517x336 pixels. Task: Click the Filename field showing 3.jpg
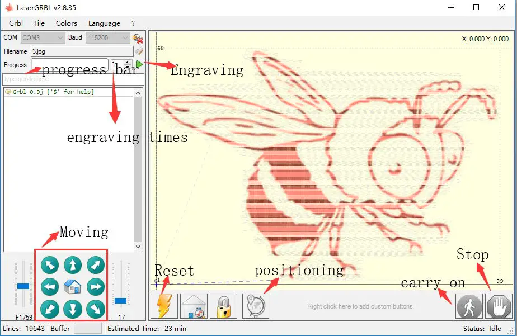[82, 51]
